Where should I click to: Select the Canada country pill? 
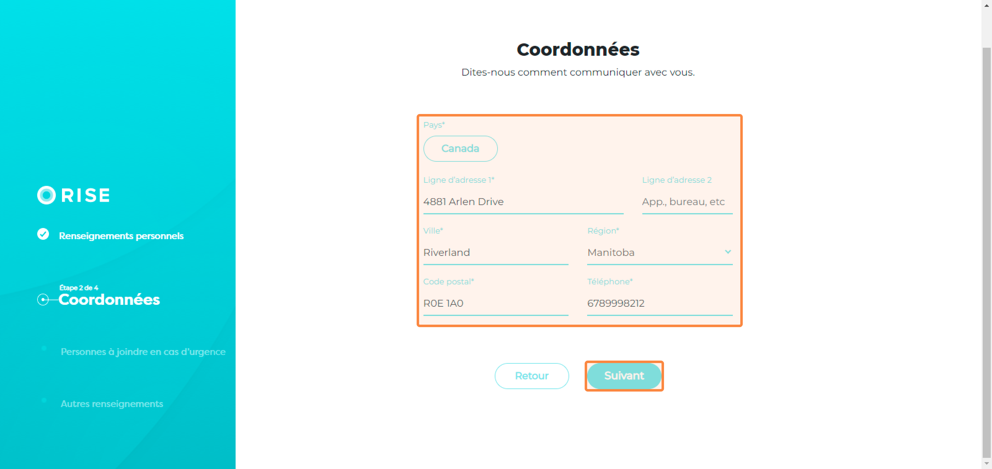pyautogui.click(x=460, y=148)
